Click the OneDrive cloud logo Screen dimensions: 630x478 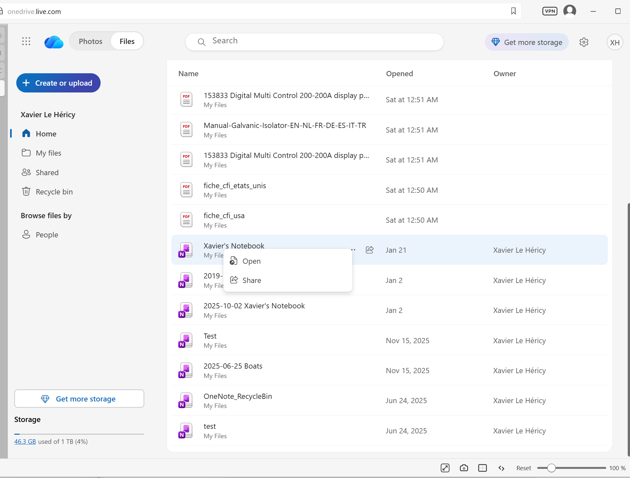click(54, 42)
